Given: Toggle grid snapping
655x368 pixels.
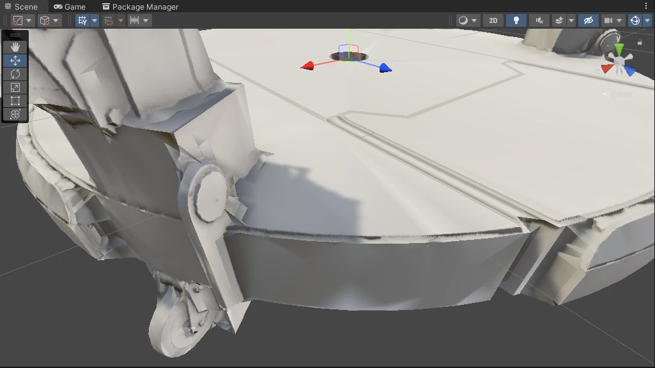Looking at the screenshot, I should point(108,20).
